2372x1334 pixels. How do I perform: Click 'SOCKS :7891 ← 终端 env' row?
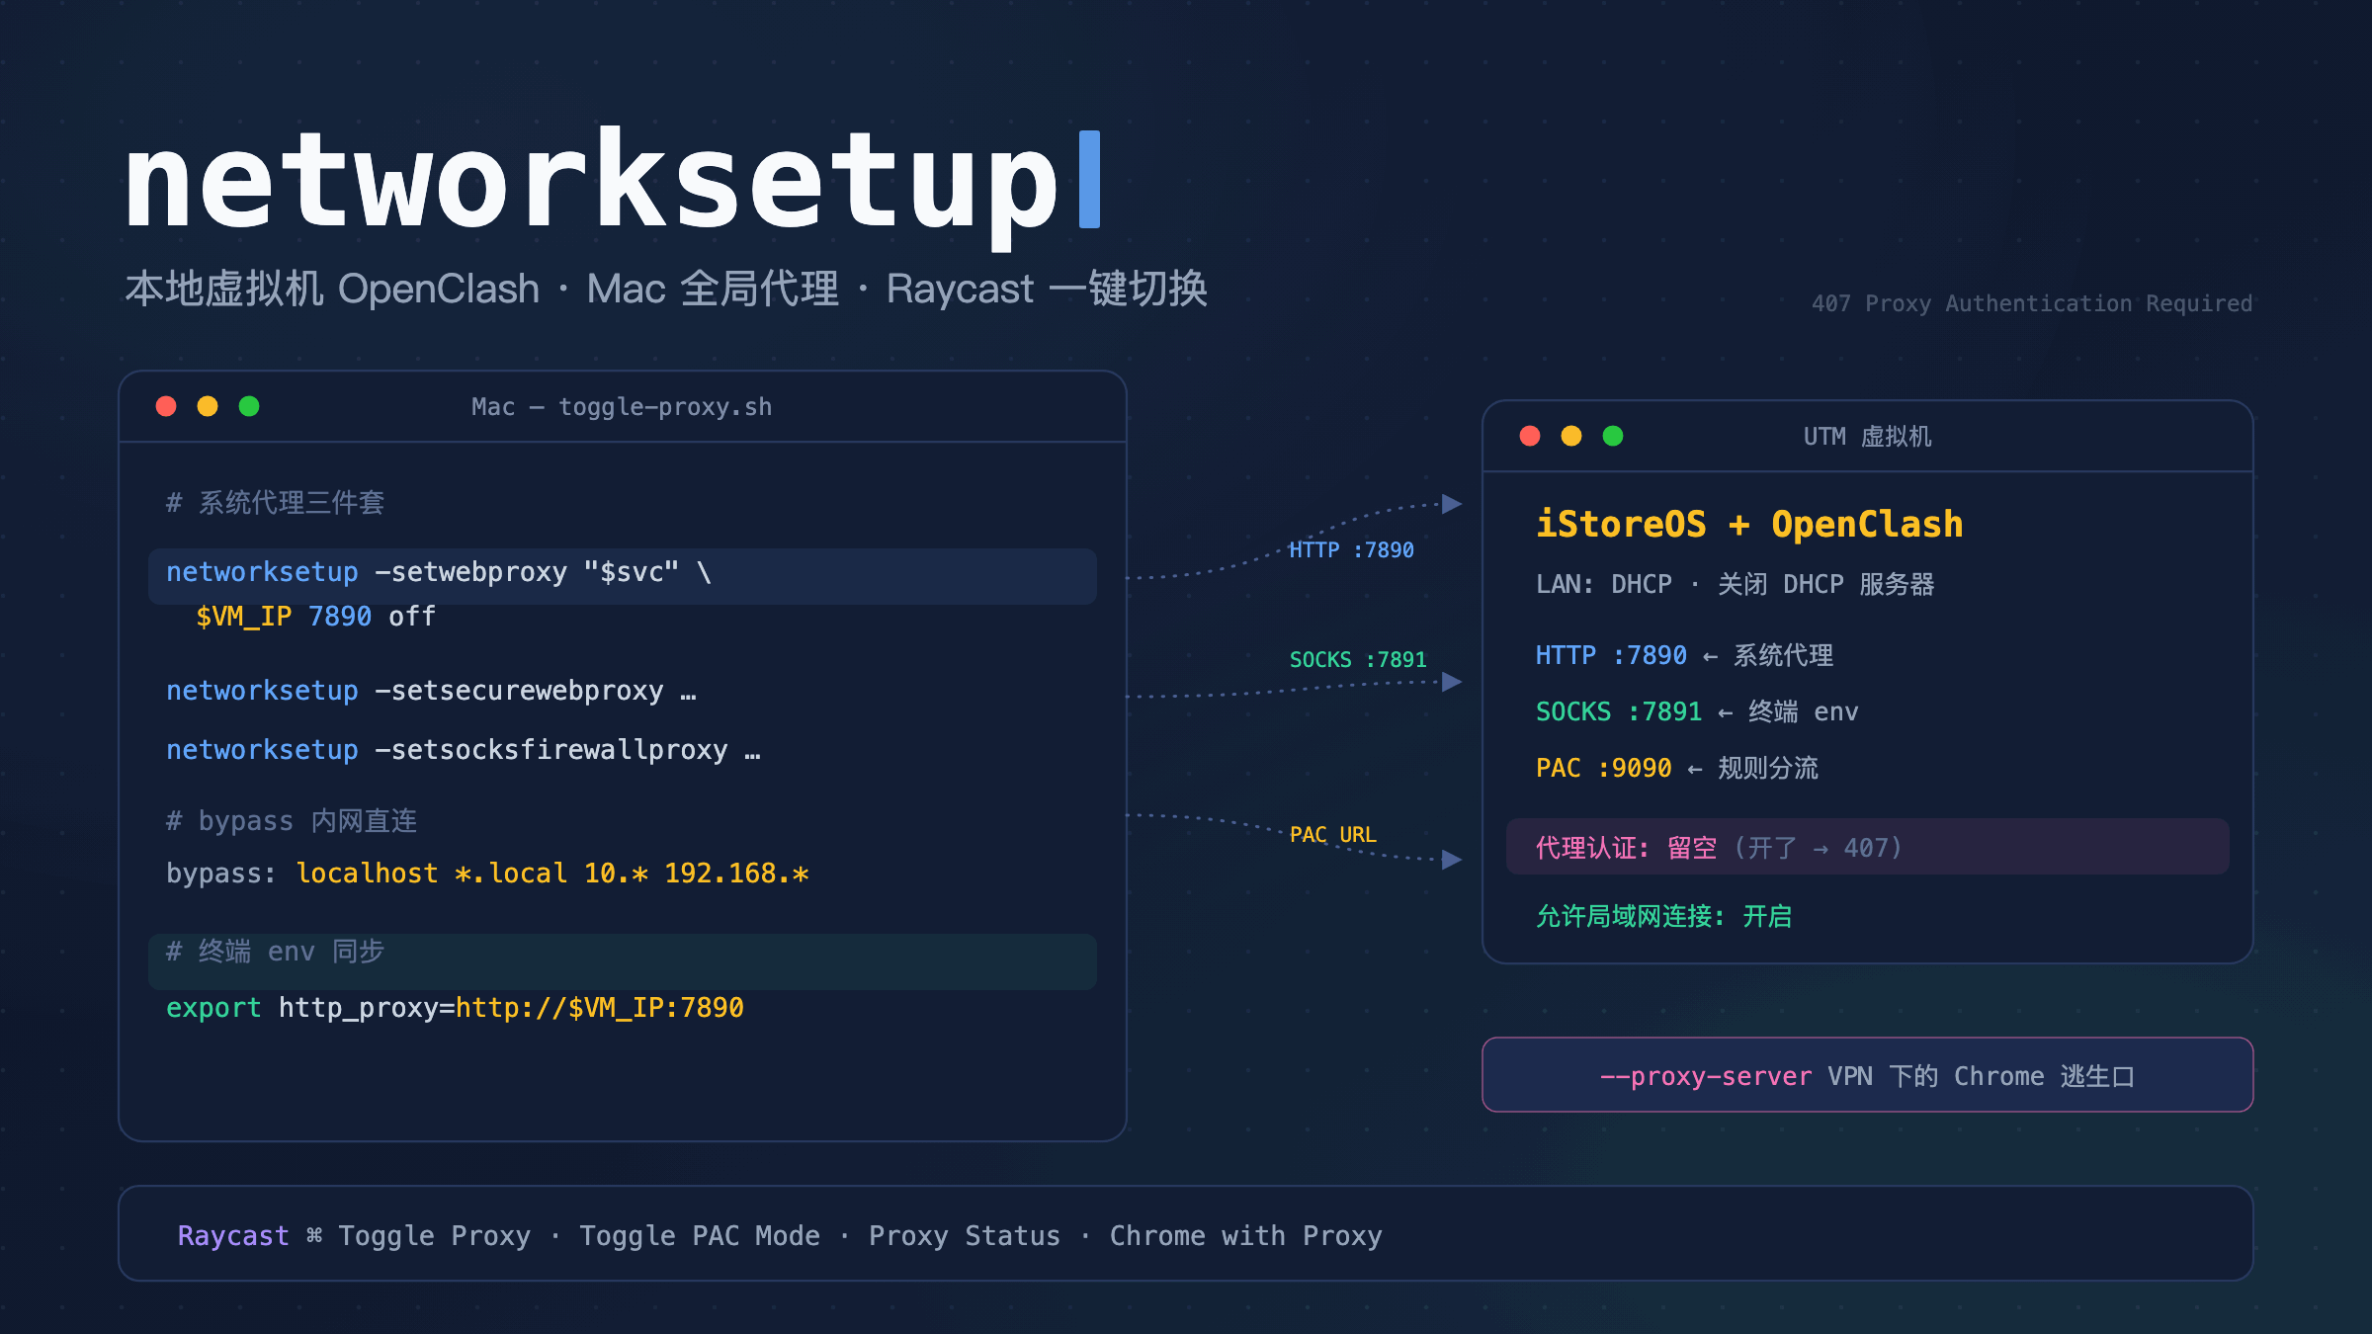[x=1697, y=711]
